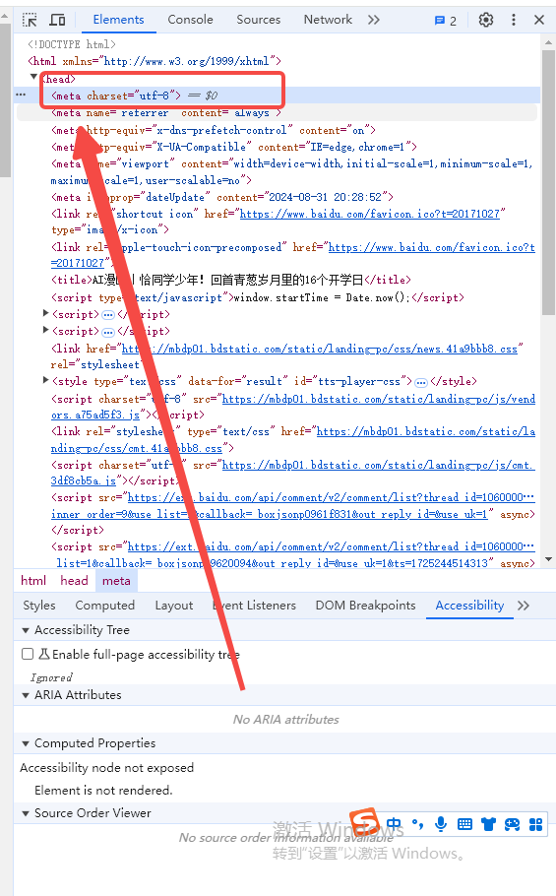Open the Sogou soft keyboard icon
556x896 pixels.
pyautogui.click(x=464, y=824)
